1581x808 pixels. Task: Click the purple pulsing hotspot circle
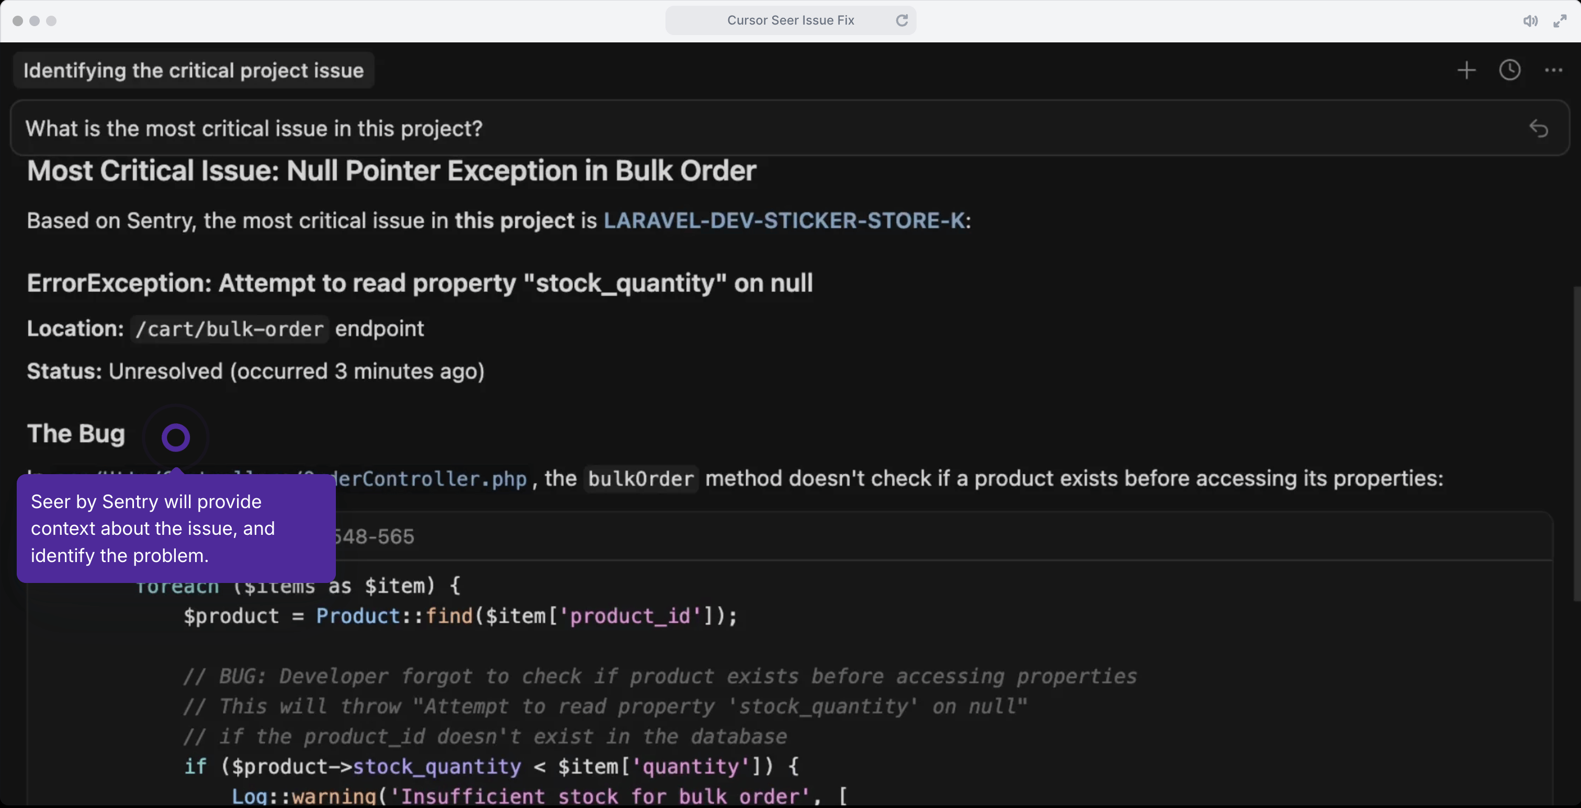tap(176, 438)
